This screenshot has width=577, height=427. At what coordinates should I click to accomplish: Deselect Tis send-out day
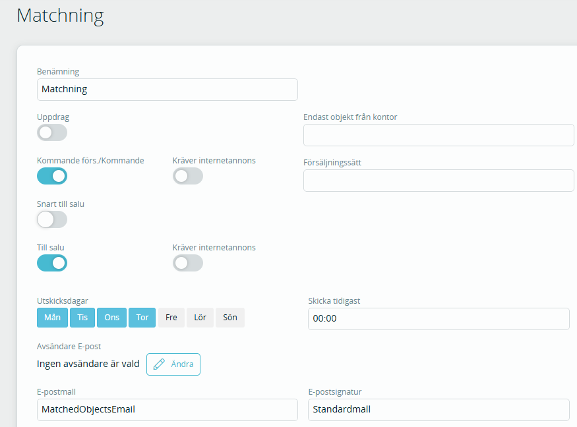click(82, 318)
